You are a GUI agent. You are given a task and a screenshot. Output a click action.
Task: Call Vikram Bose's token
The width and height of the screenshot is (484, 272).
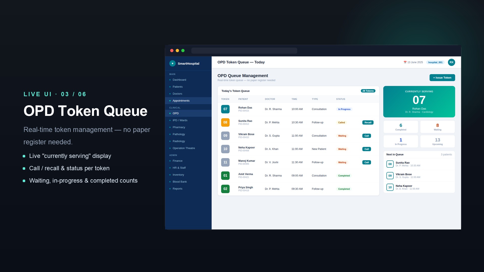pos(367,136)
